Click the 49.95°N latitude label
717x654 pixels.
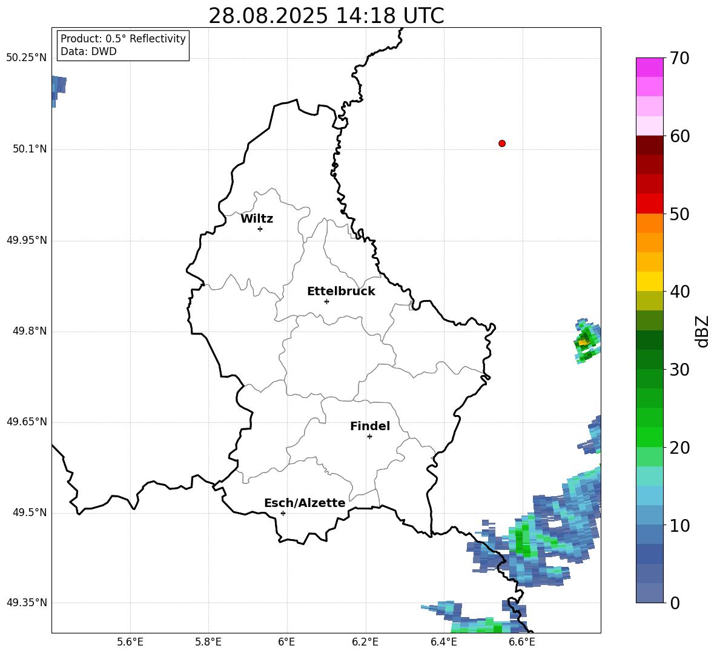point(27,240)
